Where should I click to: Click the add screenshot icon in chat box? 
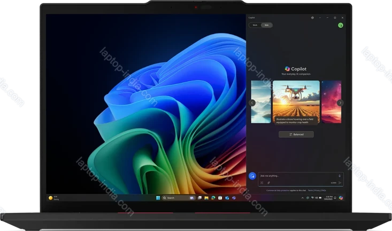[x=262, y=182]
